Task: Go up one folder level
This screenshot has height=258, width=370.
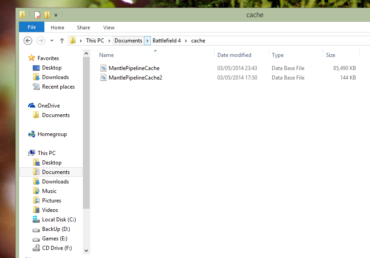Action: coord(62,41)
